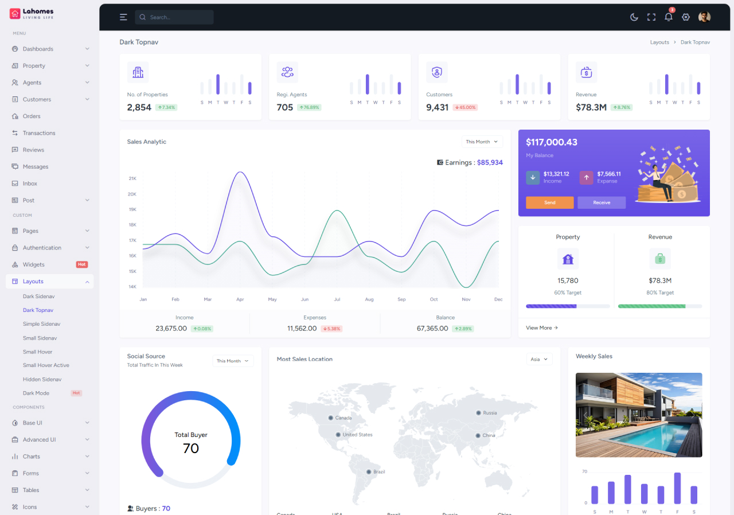Image resolution: width=734 pixels, height=515 pixels.
Task: Select Small Sidenav layout
Action: 40,338
